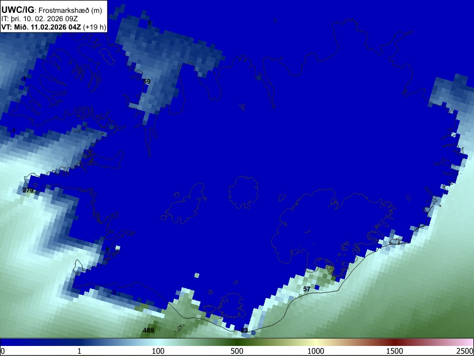Screen dimensions: 474x356
Task: Click the 59 value label on the map
Action: coord(147,81)
